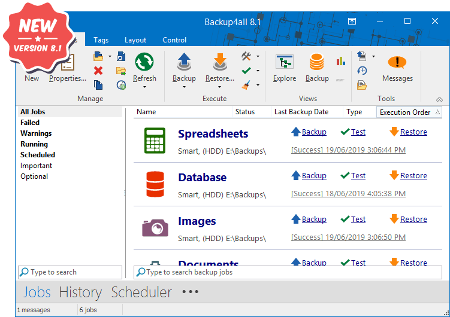Click the Refresh circular arrows icon
This screenshot has height=317, width=450.
(x=144, y=62)
